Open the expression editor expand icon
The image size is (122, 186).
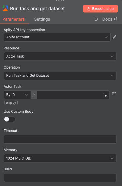tap(106, 96)
